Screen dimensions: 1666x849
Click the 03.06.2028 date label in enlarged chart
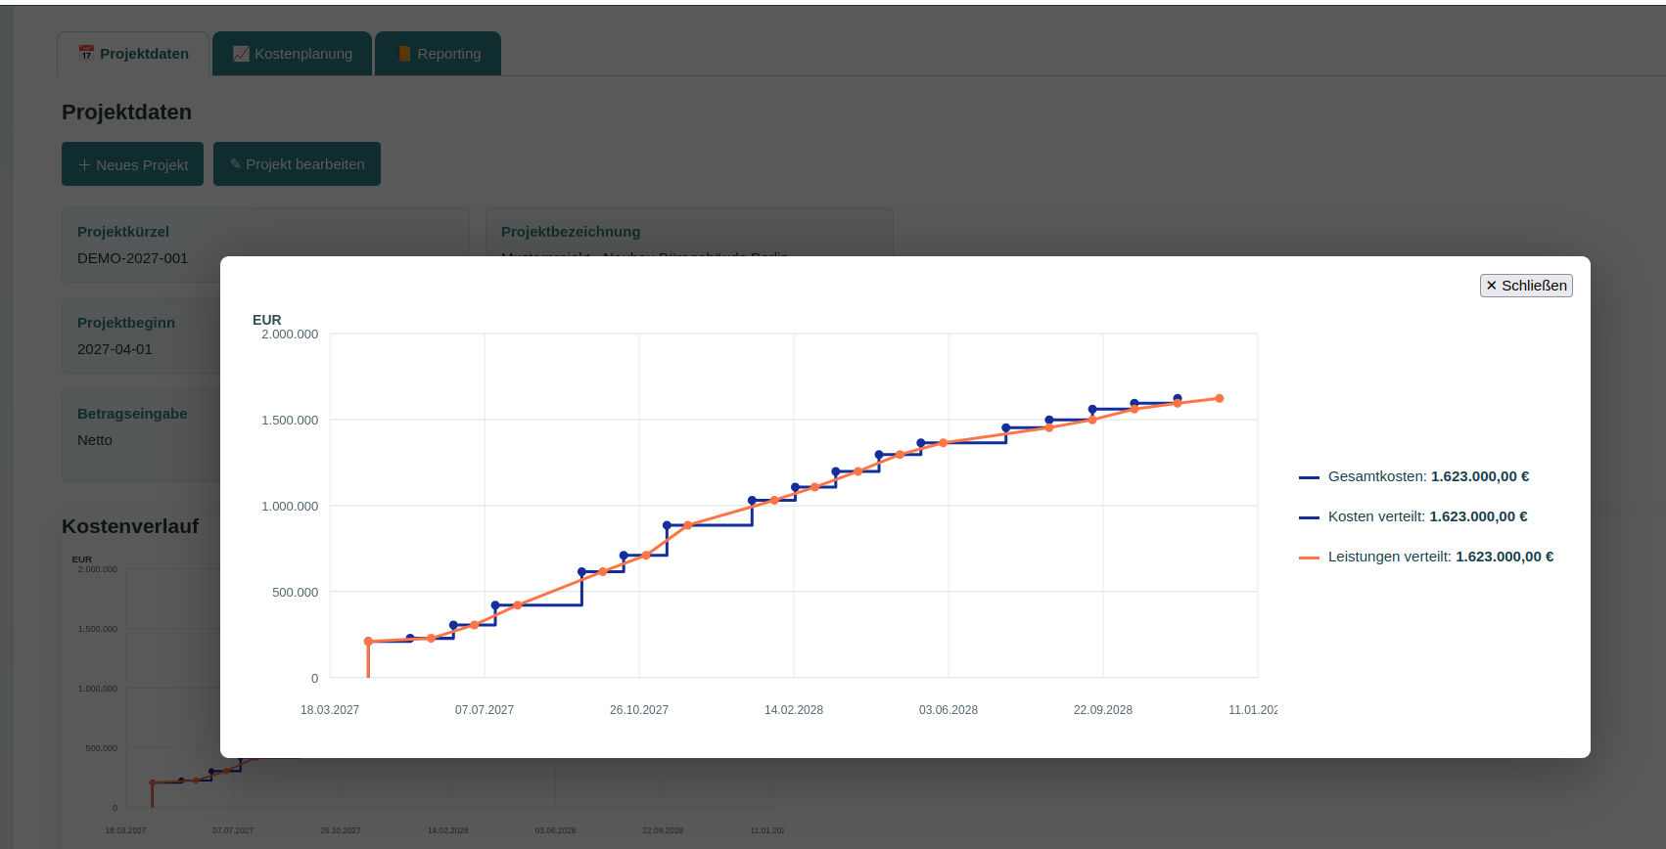tap(949, 710)
